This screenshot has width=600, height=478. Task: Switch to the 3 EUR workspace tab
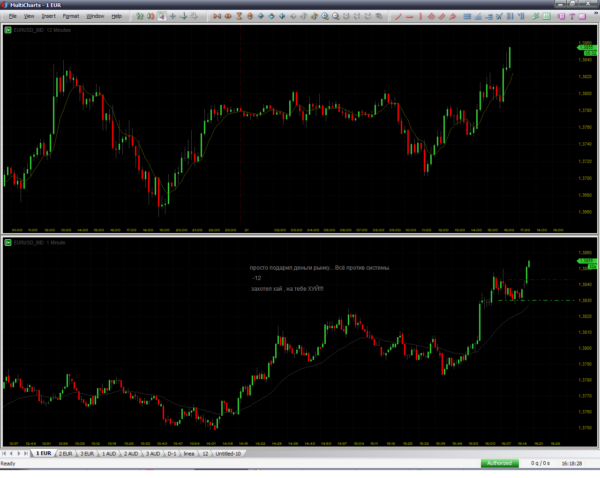coord(87,454)
